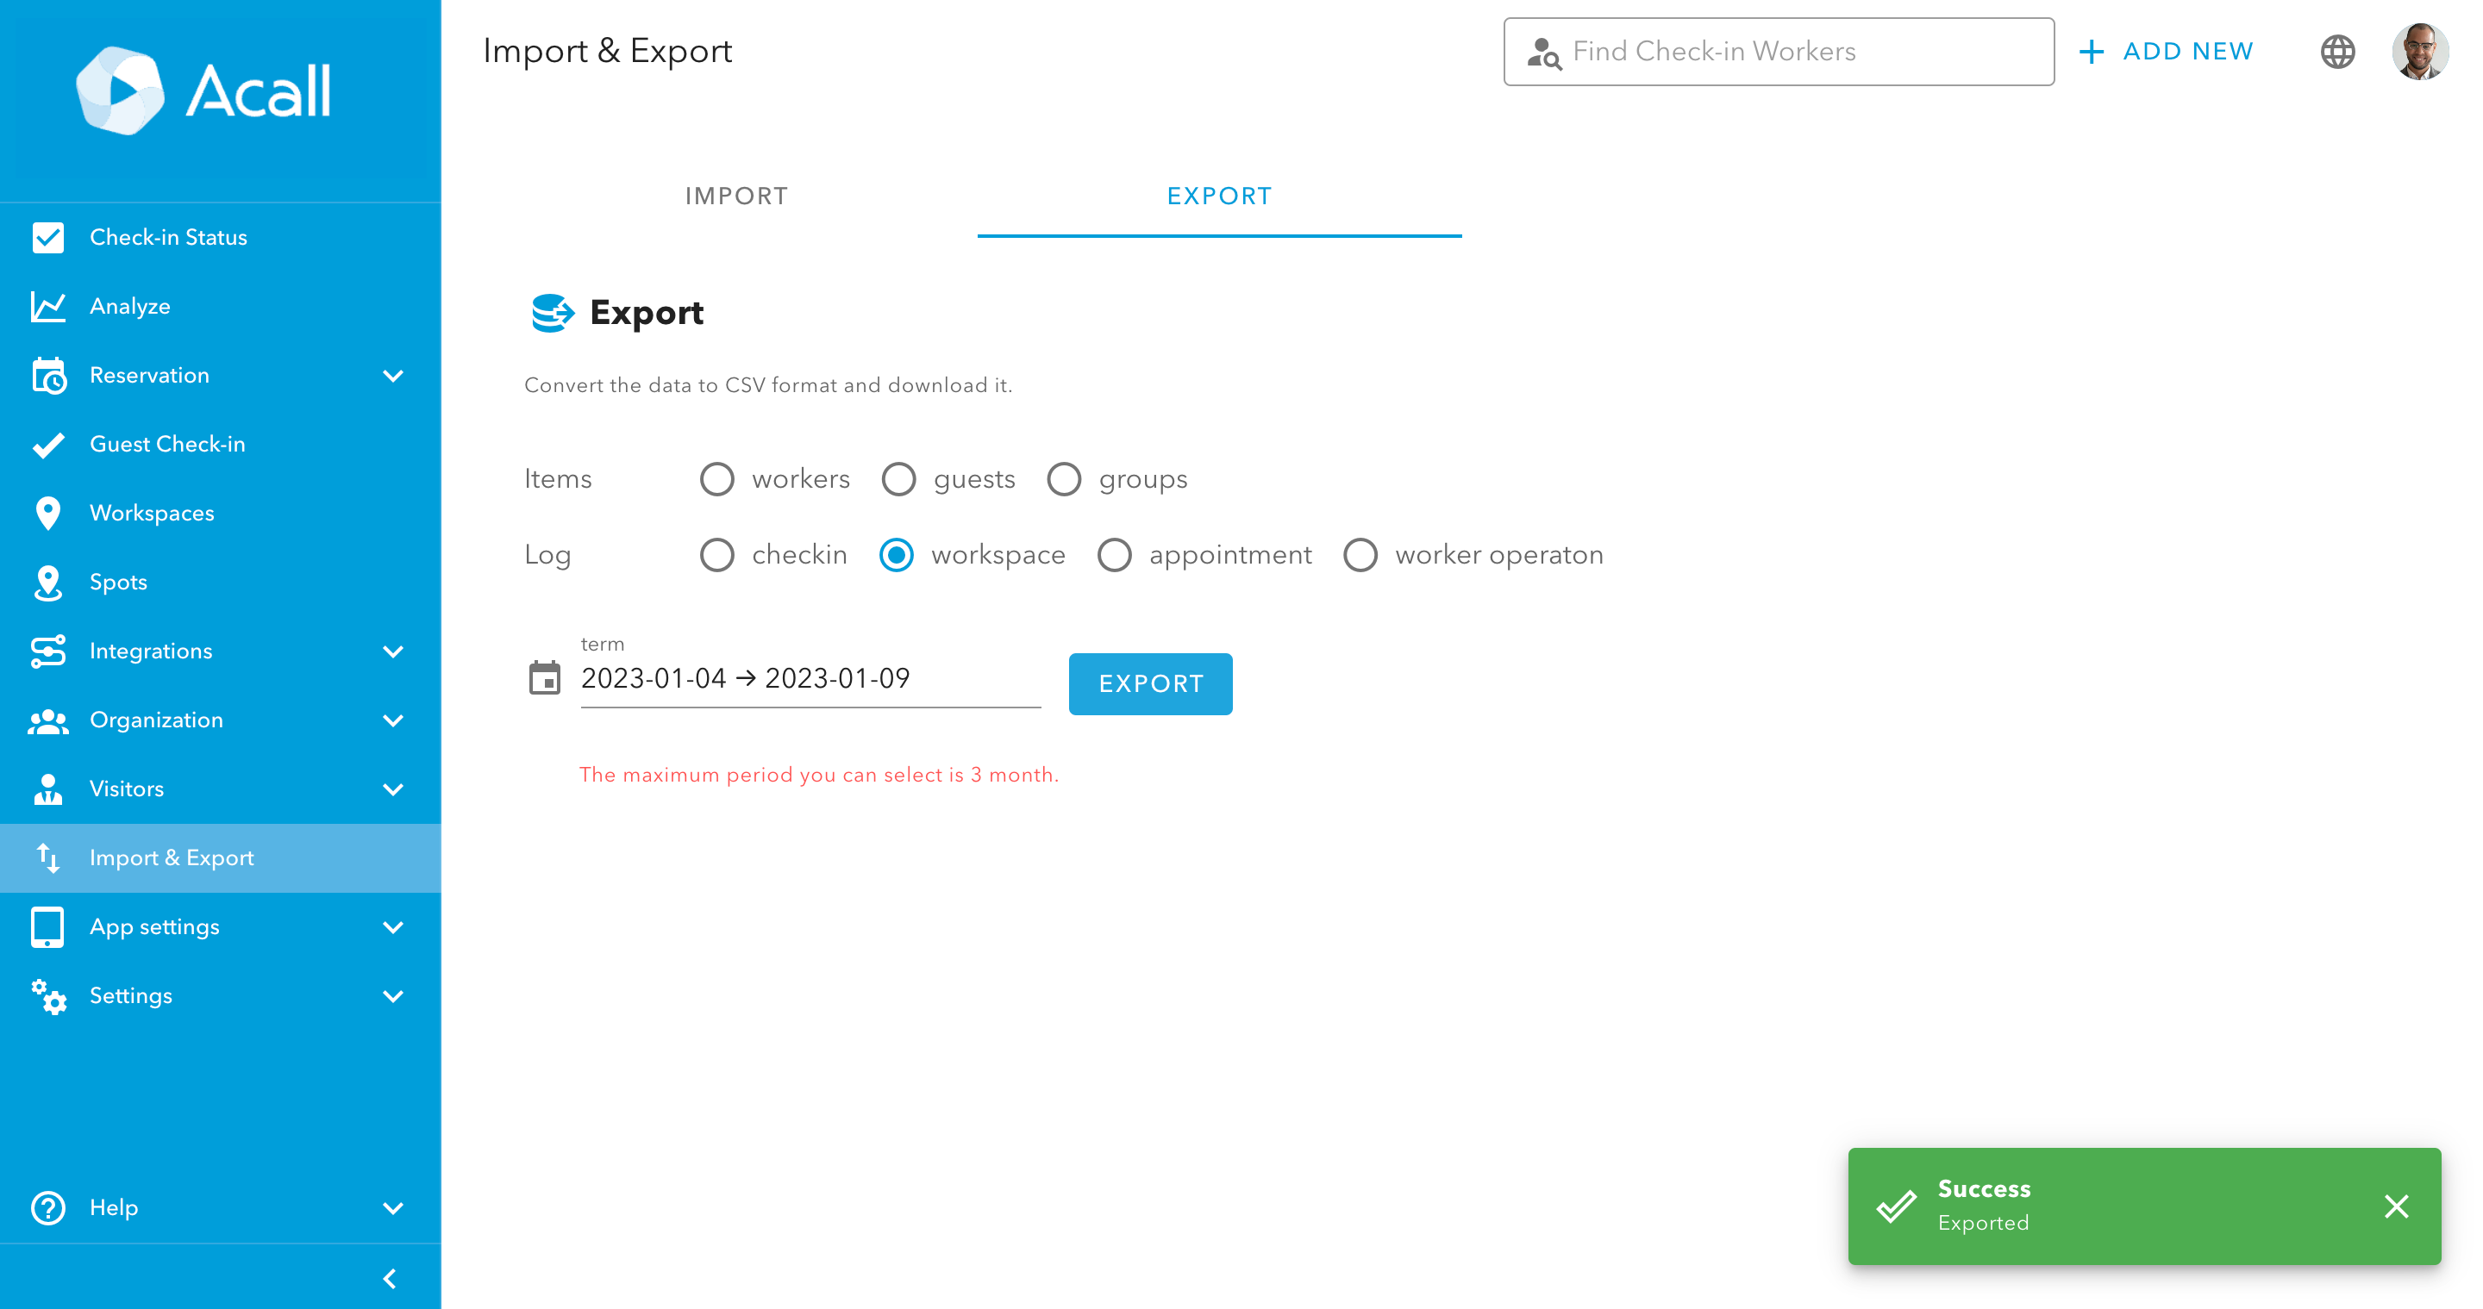Click the Success double-check icon
This screenshot has width=2483, height=1309.
(x=1896, y=1207)
